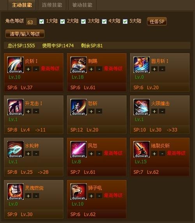This screenshot has height=223, width=195.
Task: Click the 任务SP button
Action: click(x=157, y=22)
